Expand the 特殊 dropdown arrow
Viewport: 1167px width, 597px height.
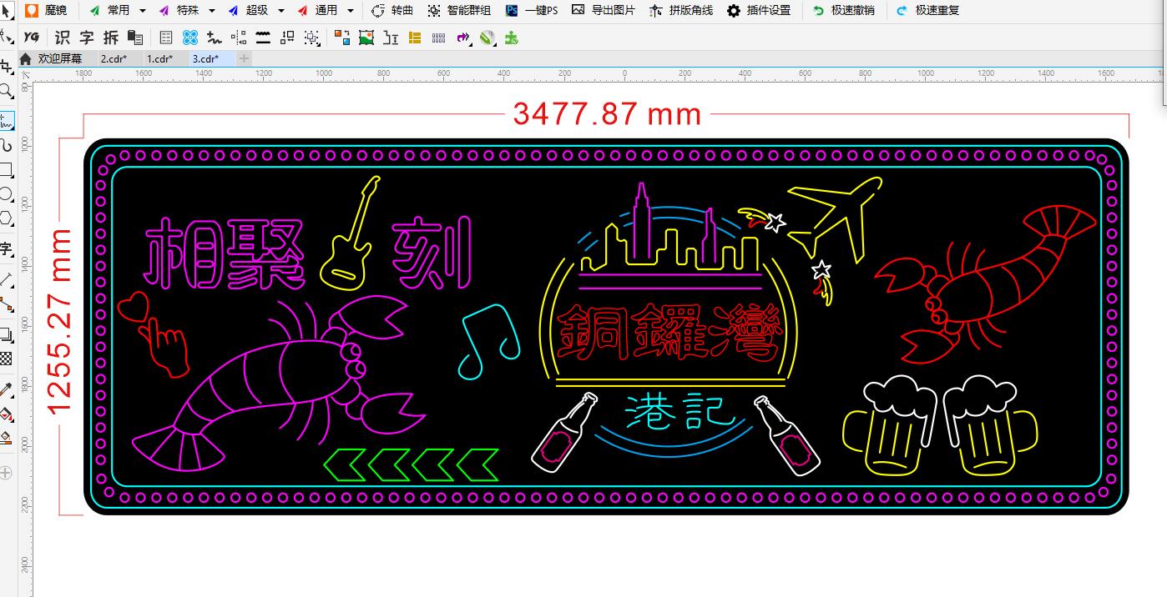point(212,11)
